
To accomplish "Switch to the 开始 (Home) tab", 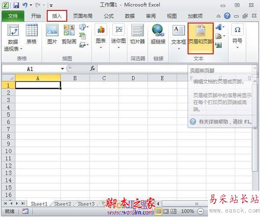I will click(36, 16).
